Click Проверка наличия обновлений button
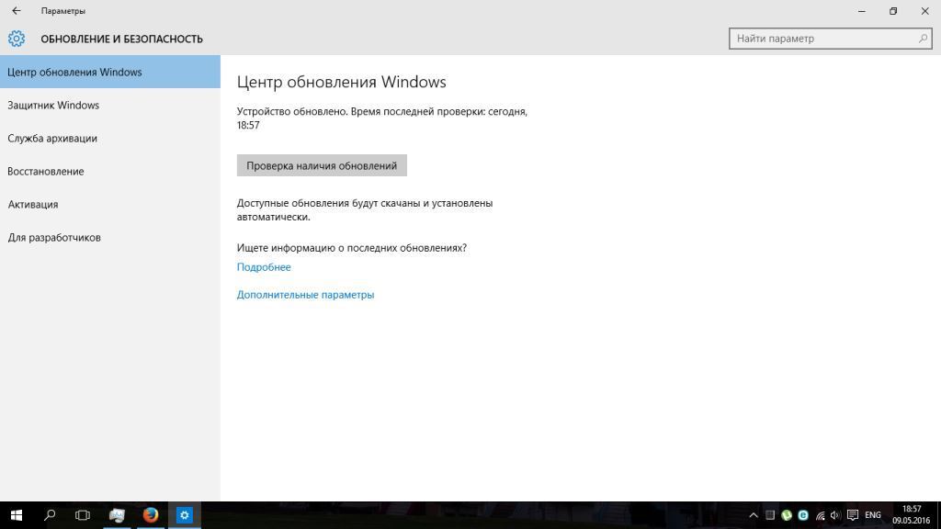 (322, 165)
